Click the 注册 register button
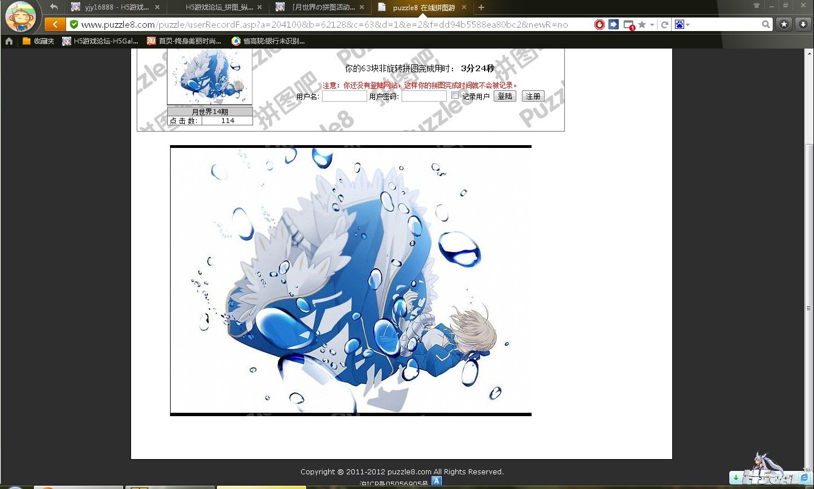This screenshot has height=489, width=814. tap(533, 96)
